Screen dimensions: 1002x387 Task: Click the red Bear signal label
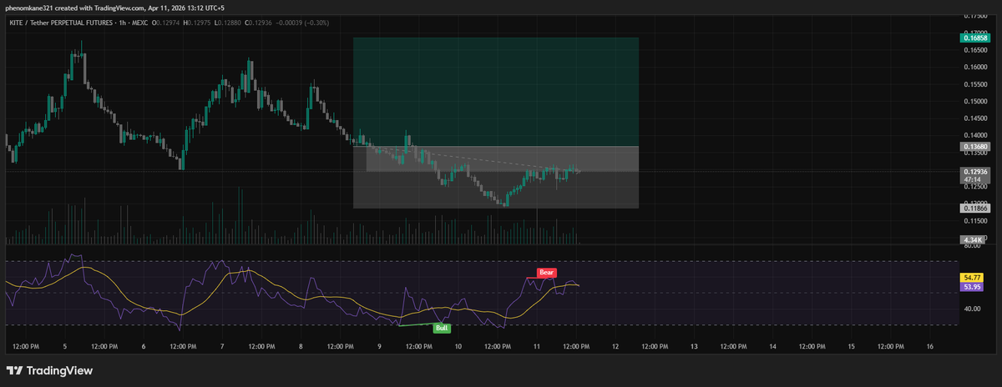pyautogui.click(x=547, y=273)
